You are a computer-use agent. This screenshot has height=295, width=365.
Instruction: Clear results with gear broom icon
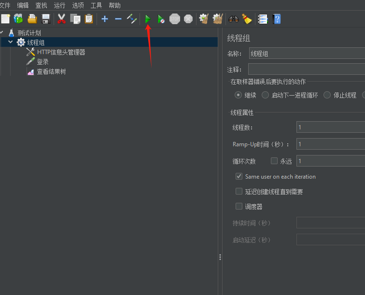[x=204, y=19]
